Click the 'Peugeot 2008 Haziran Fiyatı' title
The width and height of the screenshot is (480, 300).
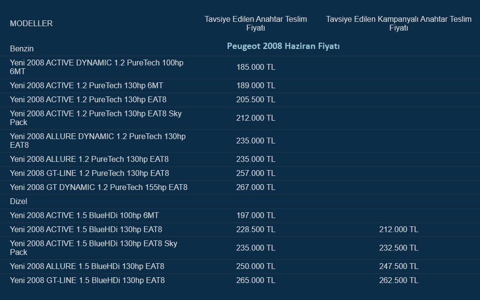pyautogui.click(x=283, y=46)
